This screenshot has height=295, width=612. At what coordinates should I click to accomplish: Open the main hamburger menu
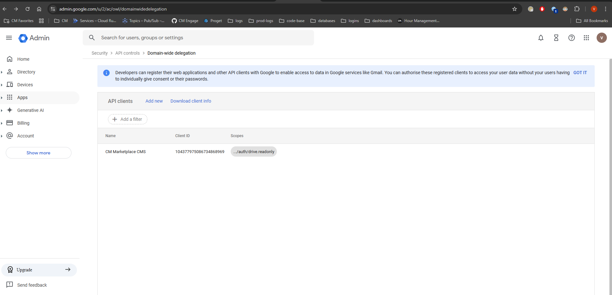[9, 38]
